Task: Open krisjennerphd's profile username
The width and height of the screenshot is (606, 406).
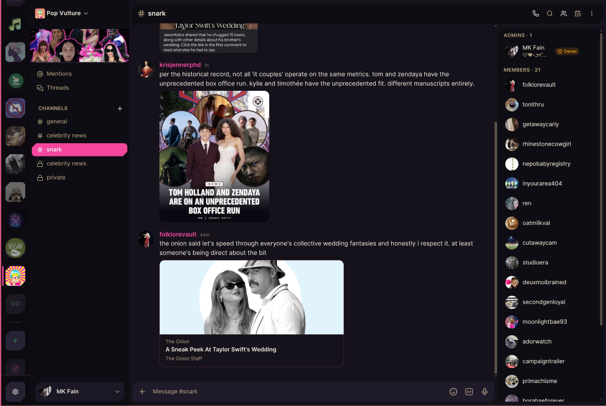Action: [x=180, y=65]
